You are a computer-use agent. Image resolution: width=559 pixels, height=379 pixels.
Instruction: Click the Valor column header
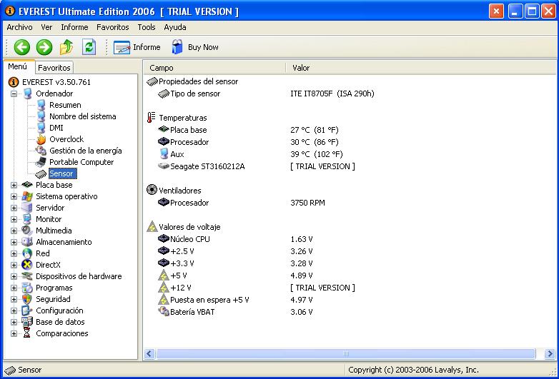pos(301,68)
